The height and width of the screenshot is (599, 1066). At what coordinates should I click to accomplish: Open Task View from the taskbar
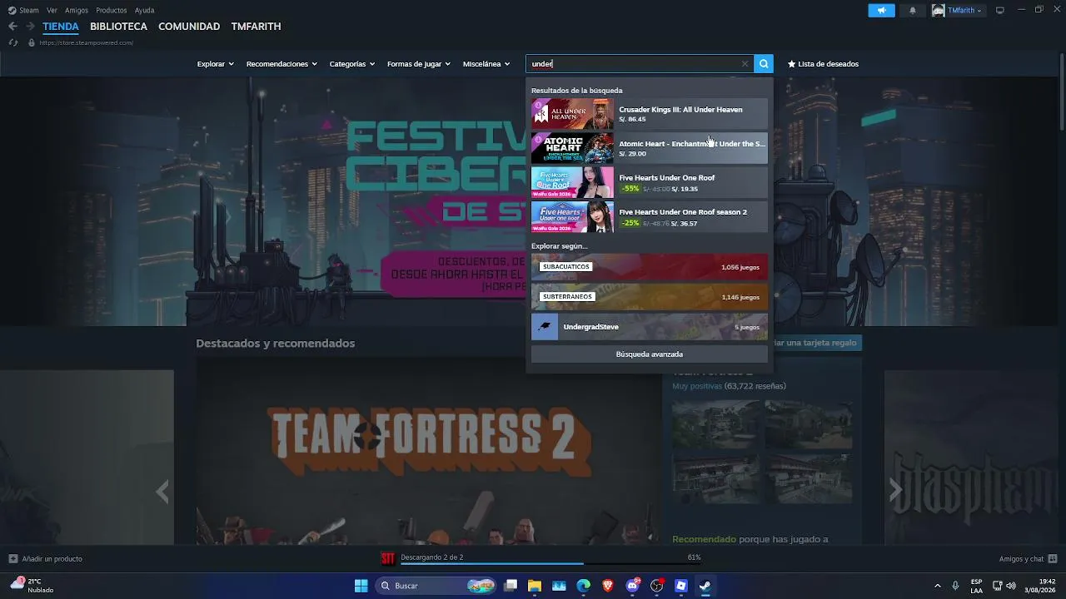(511, 586)
